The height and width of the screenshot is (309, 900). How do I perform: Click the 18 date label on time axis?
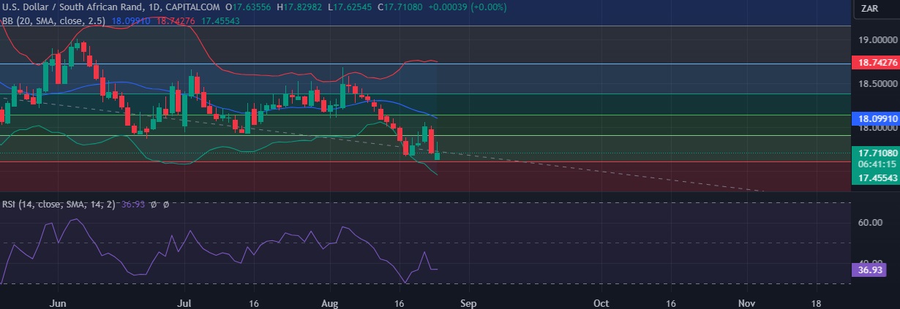pyautogui.click(x=816, y=302)
